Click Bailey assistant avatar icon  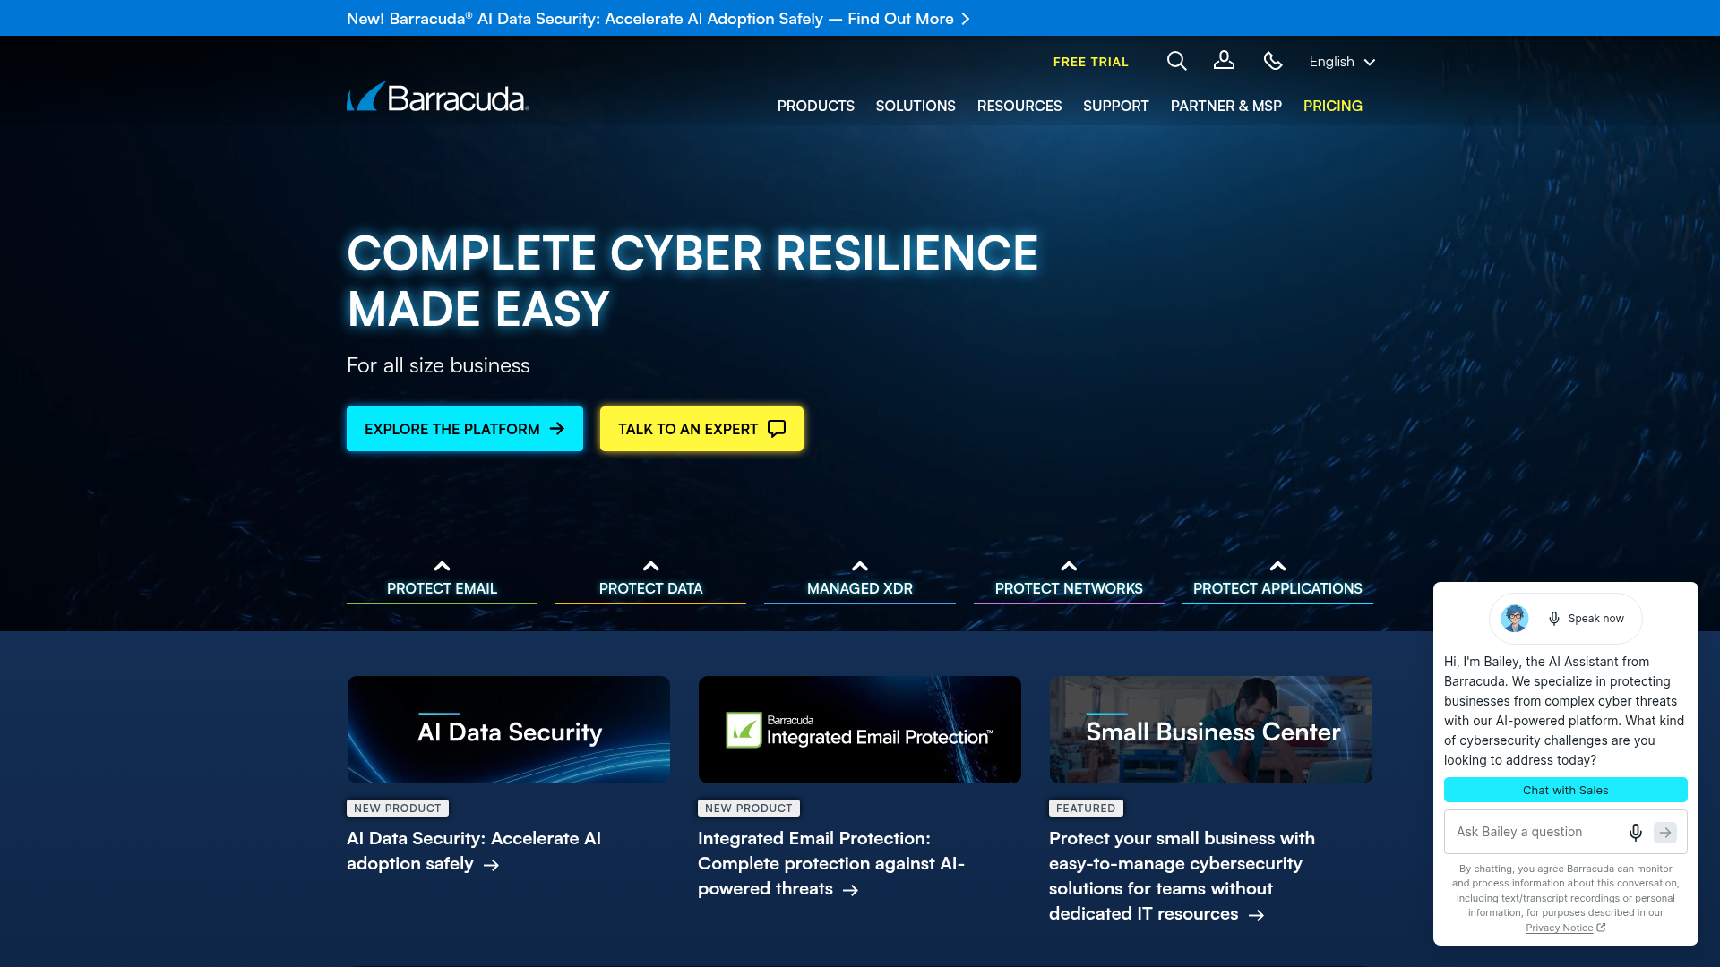pyautogui.click(x=1515, y=618)
